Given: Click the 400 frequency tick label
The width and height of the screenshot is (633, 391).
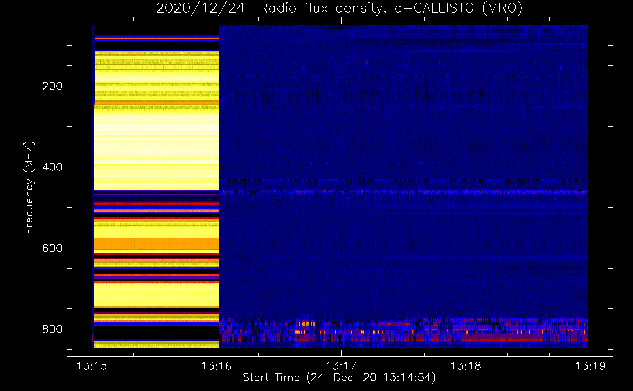Looking at the screenshot, I should coord(52,167).
